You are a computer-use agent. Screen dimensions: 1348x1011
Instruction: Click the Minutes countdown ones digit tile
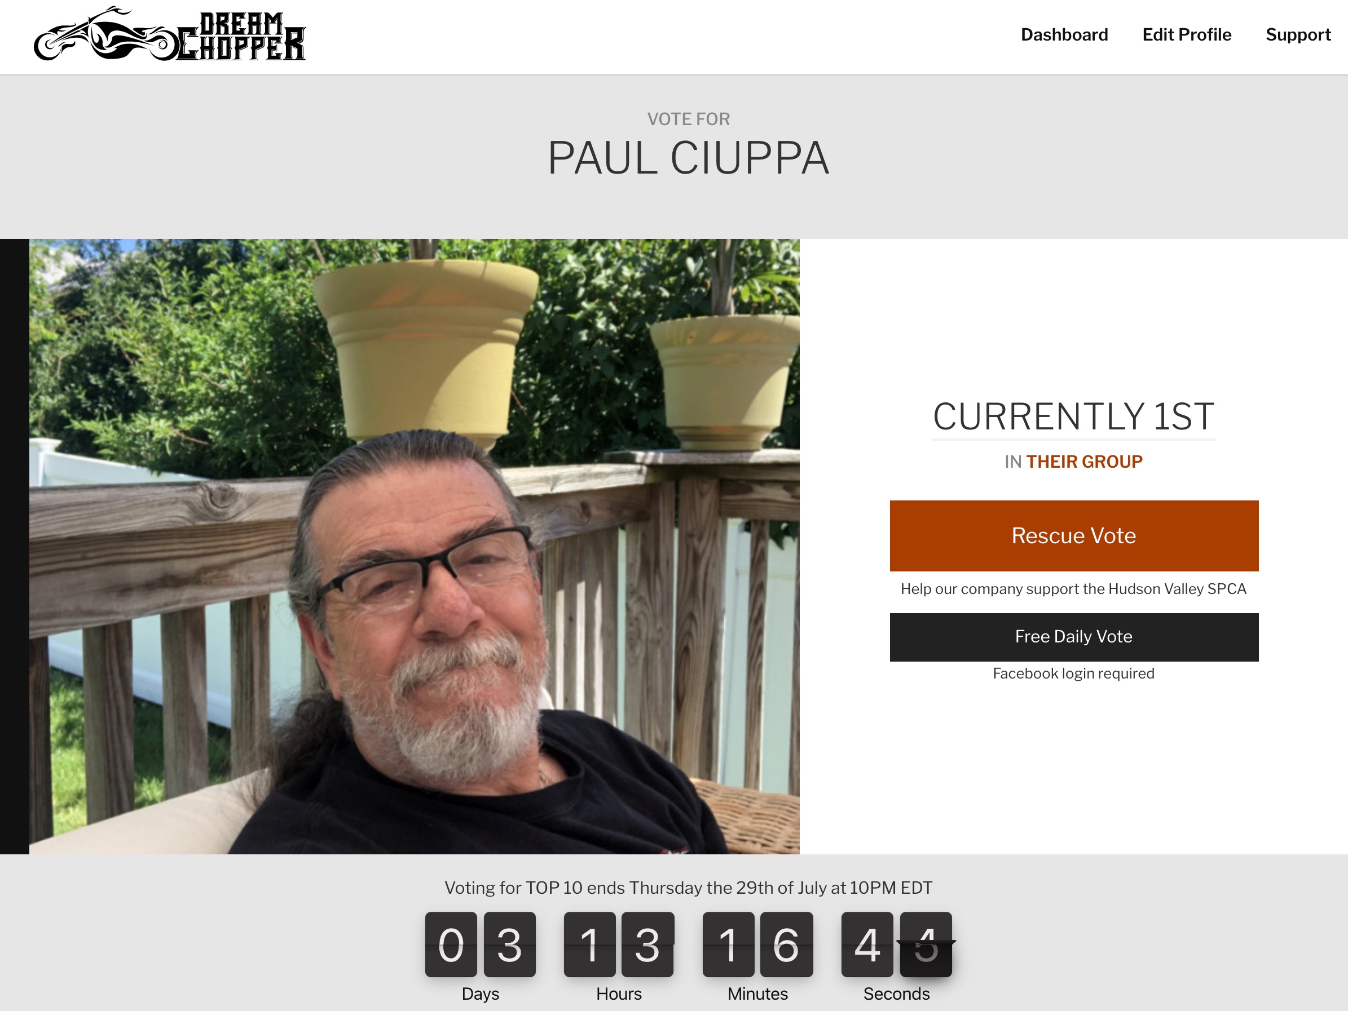[x=787, y=944]
